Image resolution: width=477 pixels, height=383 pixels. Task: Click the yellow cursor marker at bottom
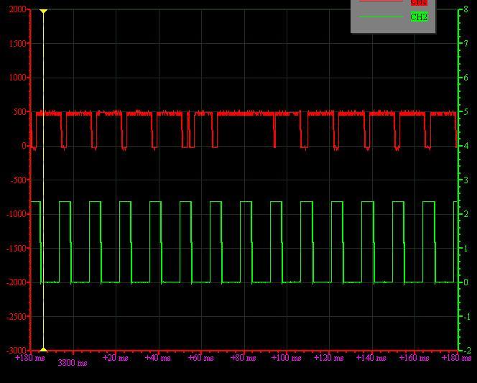[44, 348]
